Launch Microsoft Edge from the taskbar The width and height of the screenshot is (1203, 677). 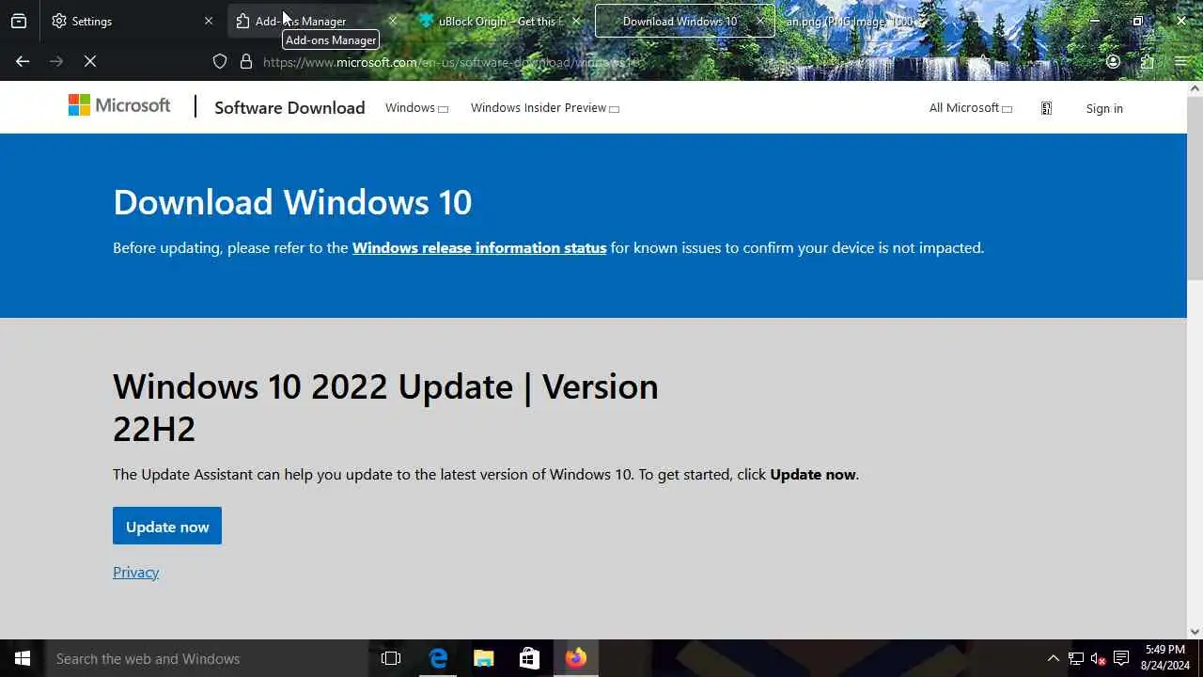pyautogui.click(x=438, y=658)
